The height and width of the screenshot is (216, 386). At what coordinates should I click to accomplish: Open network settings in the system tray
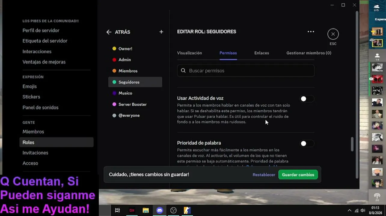357,211
